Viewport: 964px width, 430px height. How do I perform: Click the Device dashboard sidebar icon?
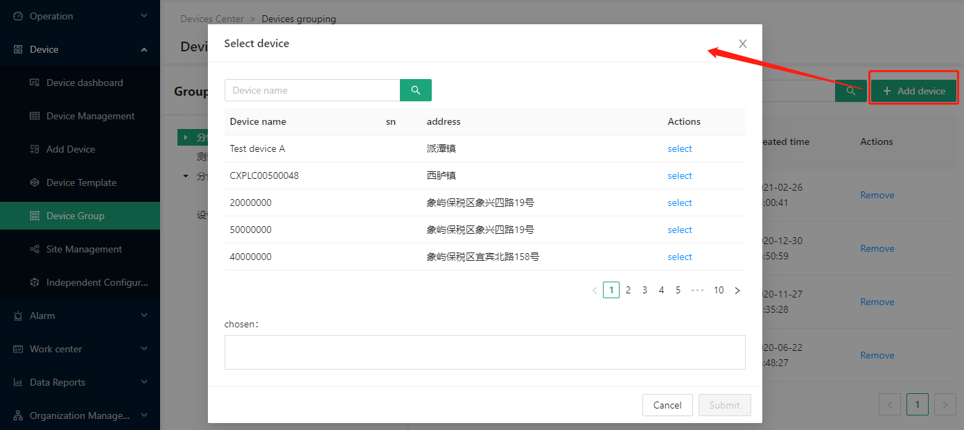coord(35,83)
